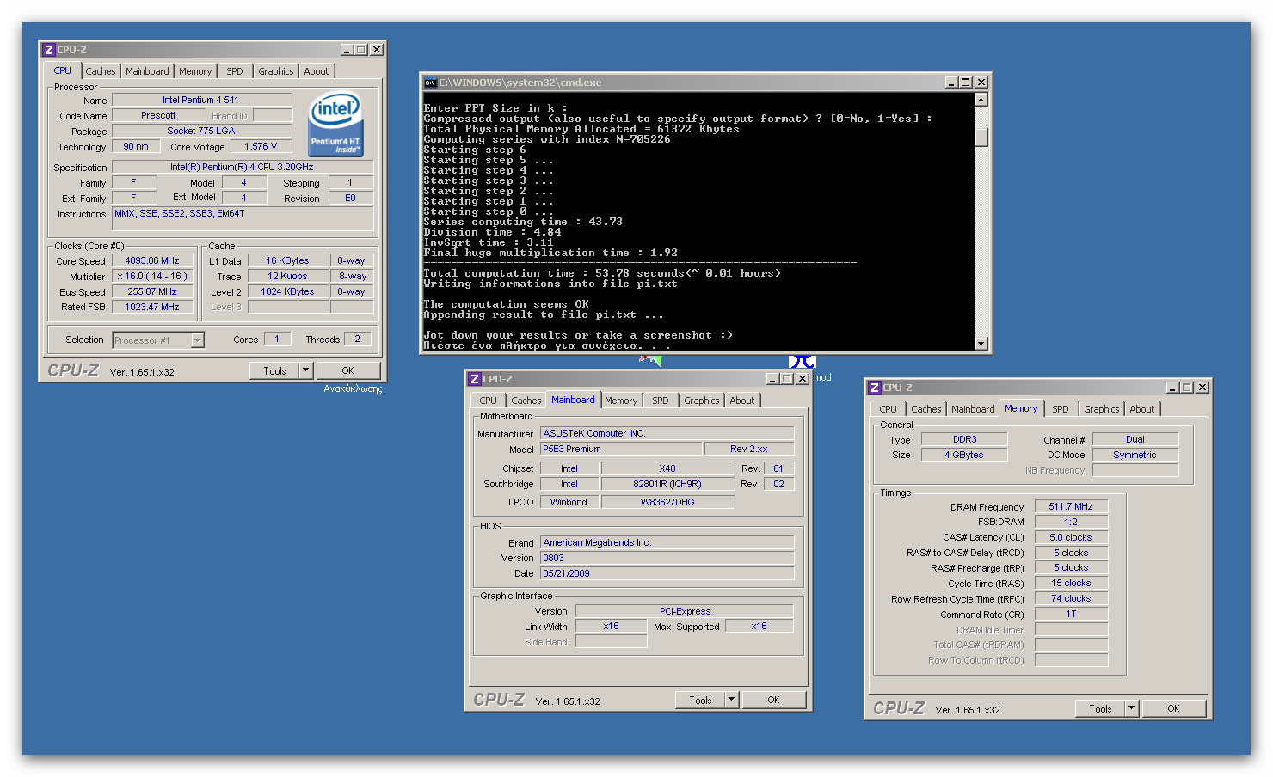Expand Tools dropdown arrow in Memory window

click(x=1131, y=708)
